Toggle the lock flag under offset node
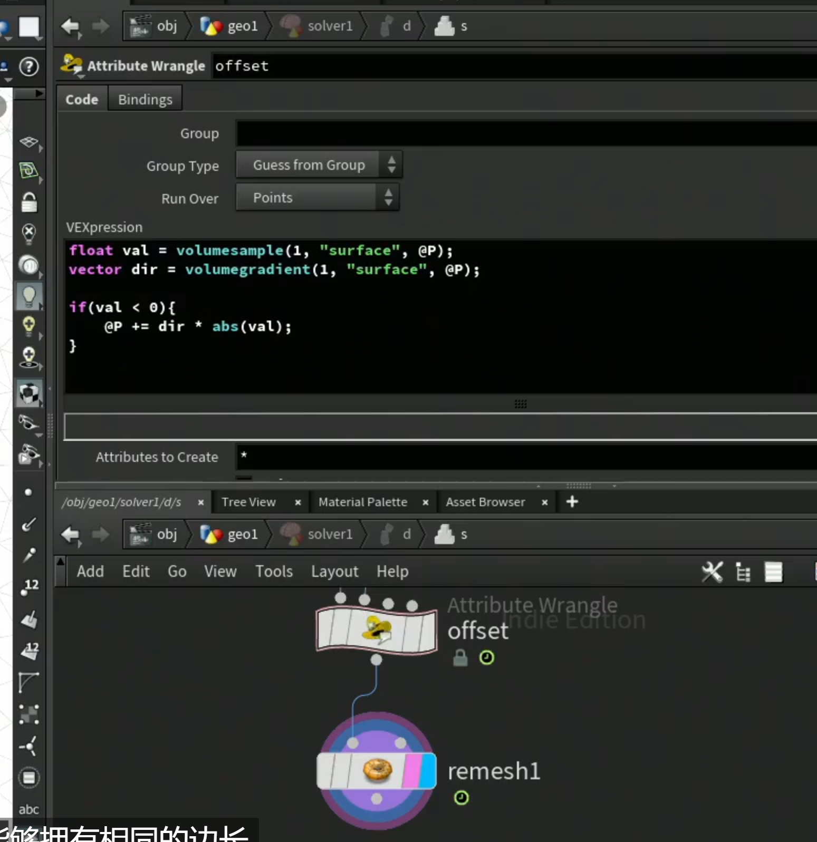Viewport: 817px width, 842px height. 460,657
